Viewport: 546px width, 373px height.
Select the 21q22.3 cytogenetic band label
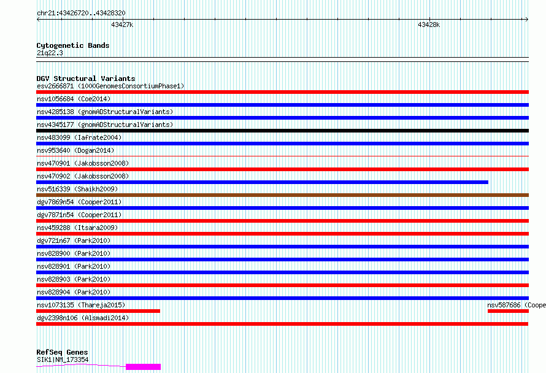click(50, 53)
